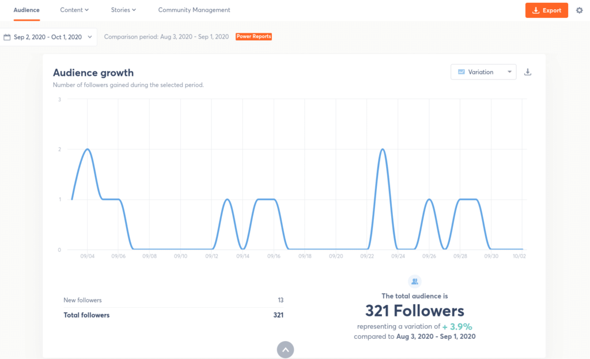Switch to the Audience tab
The height and width of the screenshot is (359, 590).
pyautogui.click(x=27, y=10)
